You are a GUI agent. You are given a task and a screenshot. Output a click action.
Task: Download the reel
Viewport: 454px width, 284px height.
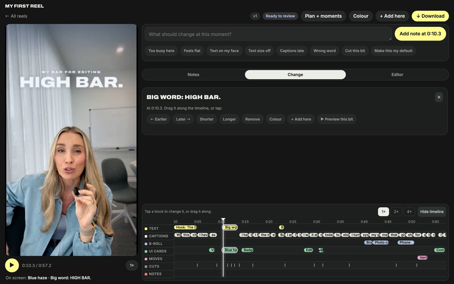click(x=430, y=16)
